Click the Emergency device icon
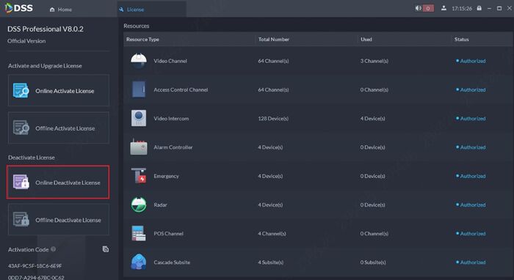The height and width of the screenshot is (280, 514). coord(139,176)
